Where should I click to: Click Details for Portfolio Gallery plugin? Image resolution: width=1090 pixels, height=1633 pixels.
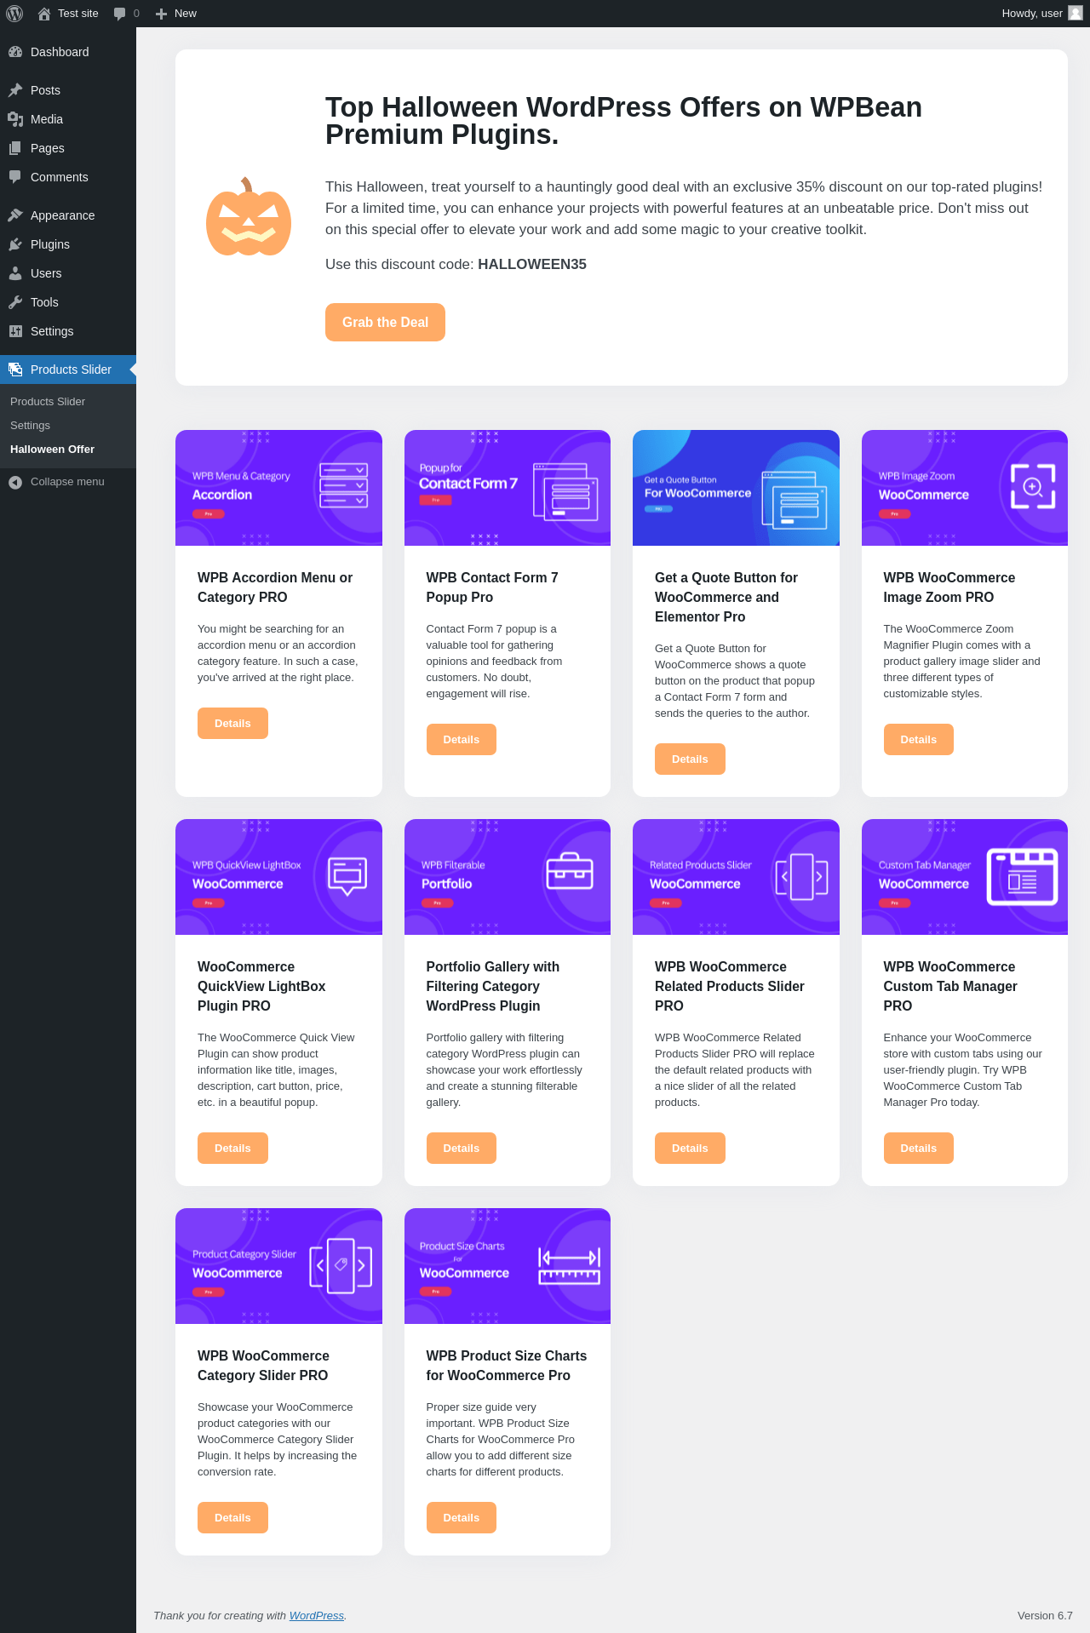[x=461, y=1148]
